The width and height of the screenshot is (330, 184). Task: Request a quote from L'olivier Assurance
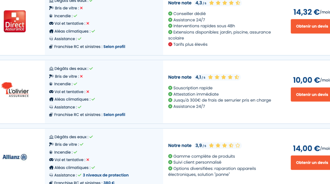tap(311, 94)
